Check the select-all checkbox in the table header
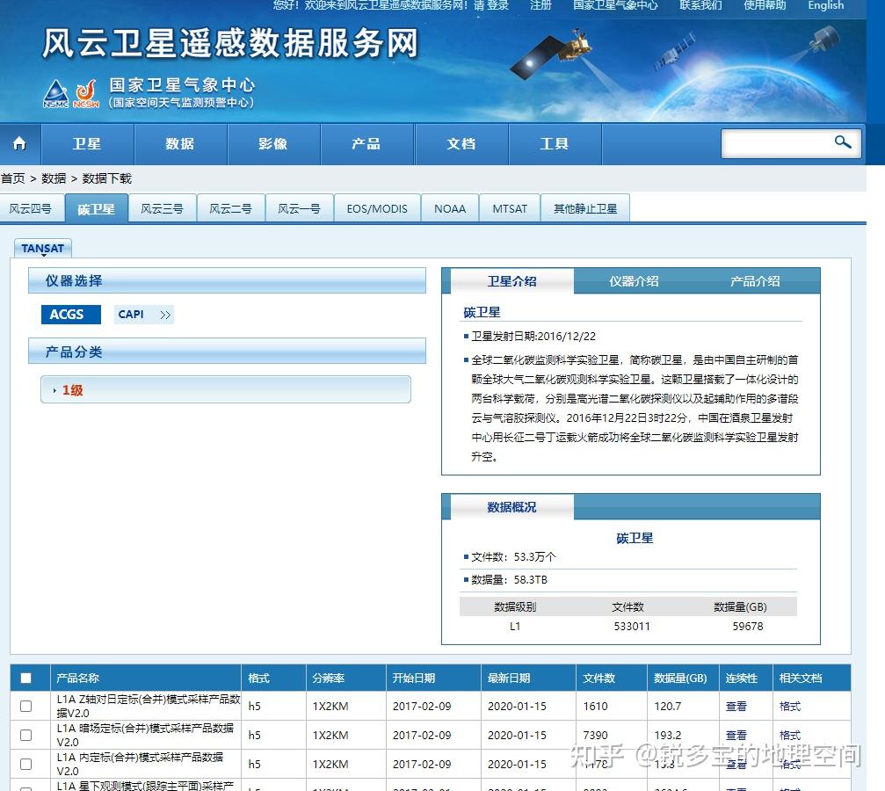 28,677
